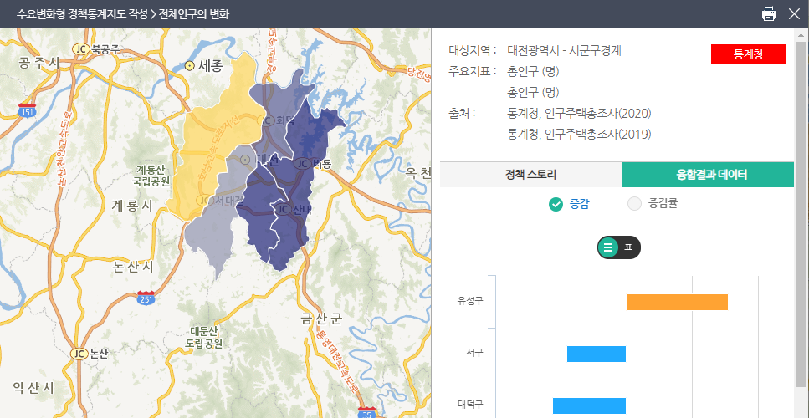The width and height of the screenshot is (809, 418).
Task: Click the 대전 city center marker
Action: (x=245, y=160)
